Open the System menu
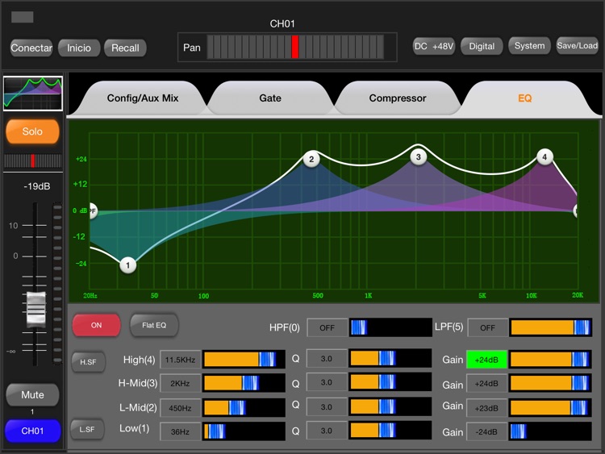The width and height of the screenshot is (605, 454). pos(529,45)
